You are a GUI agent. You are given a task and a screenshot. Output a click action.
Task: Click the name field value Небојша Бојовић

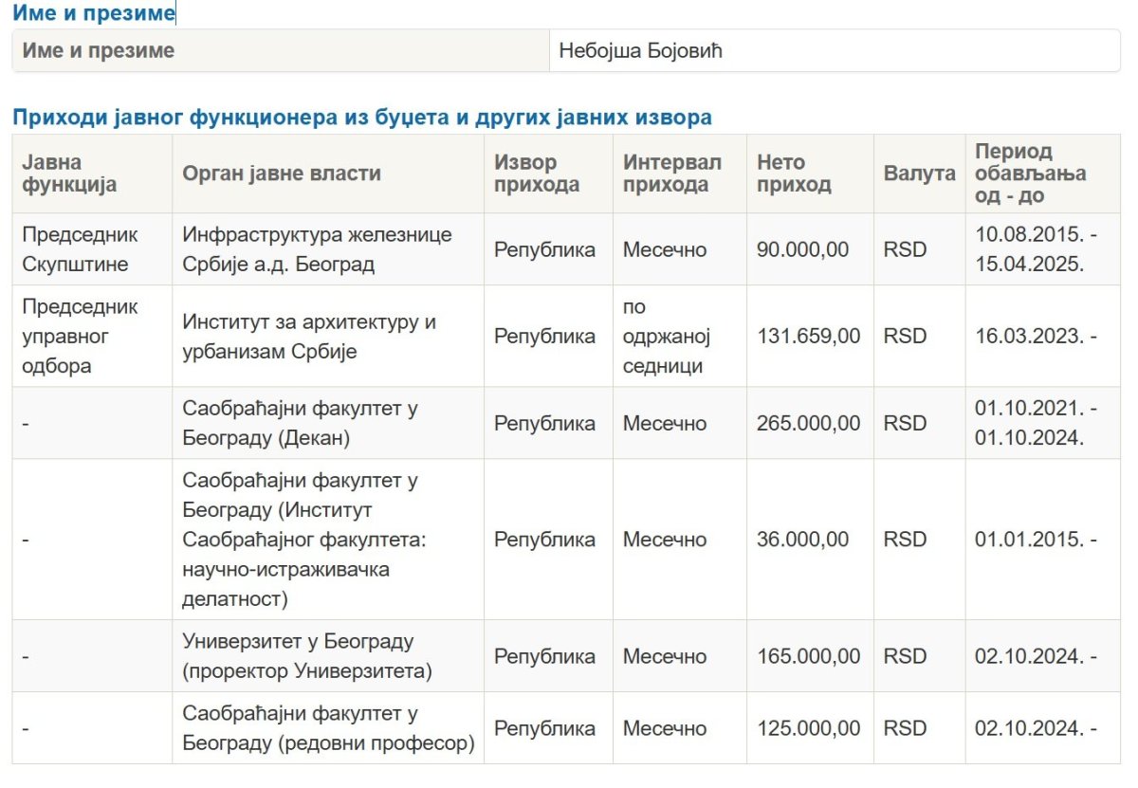click(x=641, y=50)
